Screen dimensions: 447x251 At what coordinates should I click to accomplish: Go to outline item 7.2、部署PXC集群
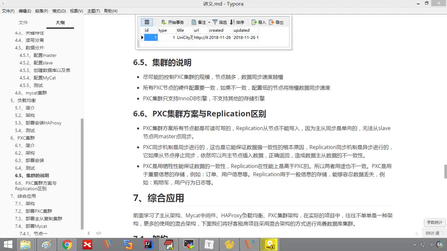click(x=34, y=211)
